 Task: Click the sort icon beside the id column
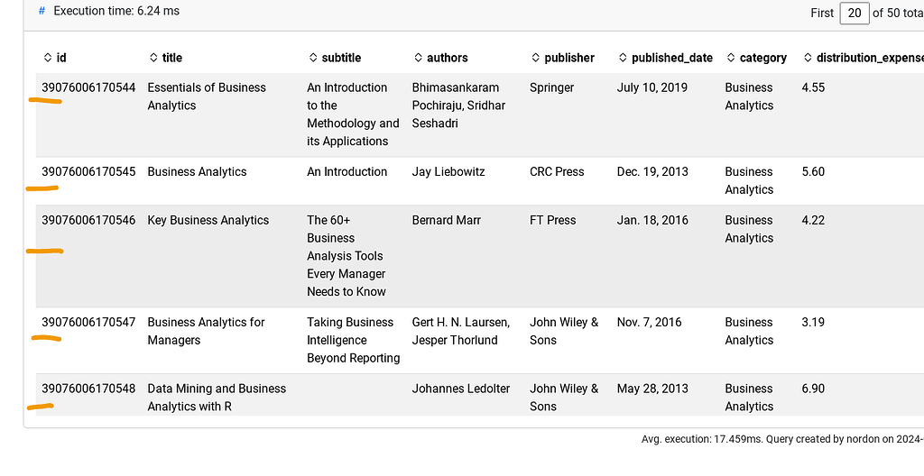[x=48, y=58]
